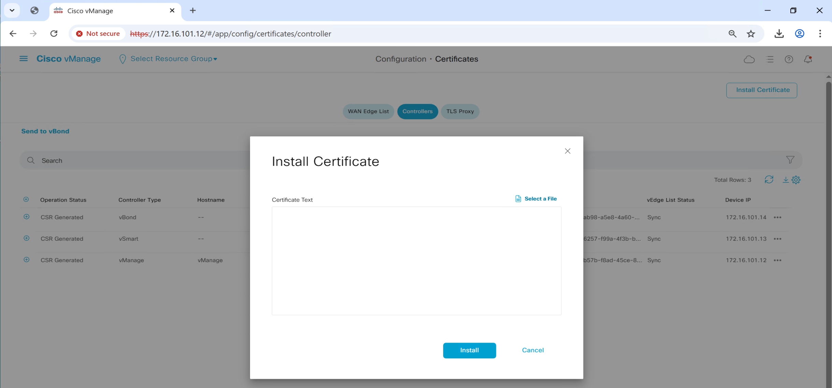Click the blue Install button
Screen dimensions: 832x388
(469, 350)
